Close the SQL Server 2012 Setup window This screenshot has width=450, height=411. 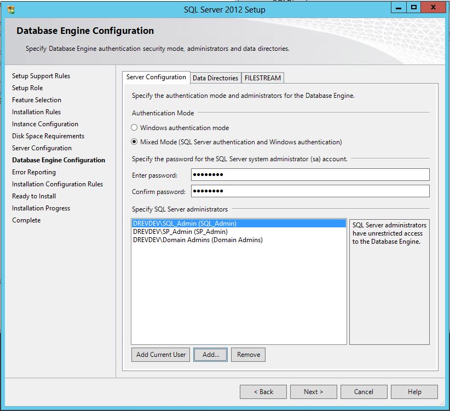pyautogui.click(x=433, y=8)
